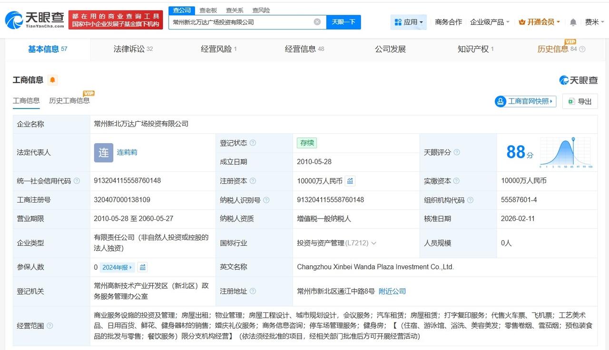Expand the 企业级产品 dropdown menu
Viewport: 609px width, 350px height.
pyautogui.click(x=490, y=22)
